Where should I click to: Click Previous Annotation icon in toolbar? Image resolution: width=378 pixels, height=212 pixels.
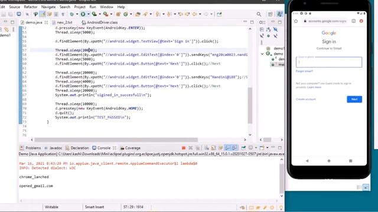[x=170, y=14]
